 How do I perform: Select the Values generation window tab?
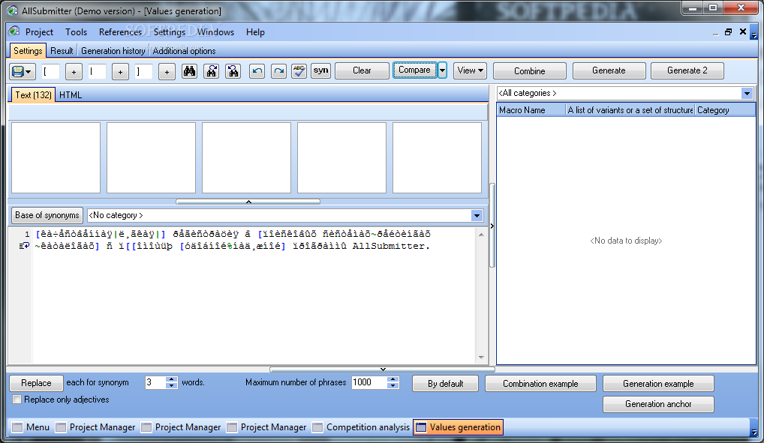click(458, 427)
